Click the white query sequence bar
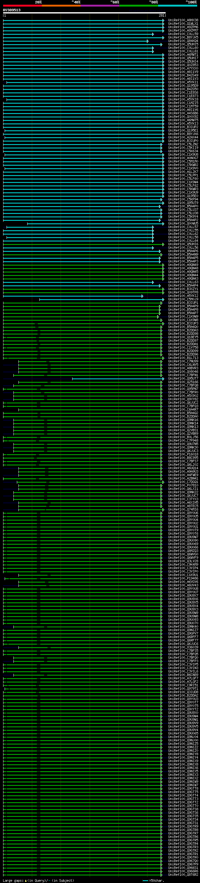 coord(84,13)
